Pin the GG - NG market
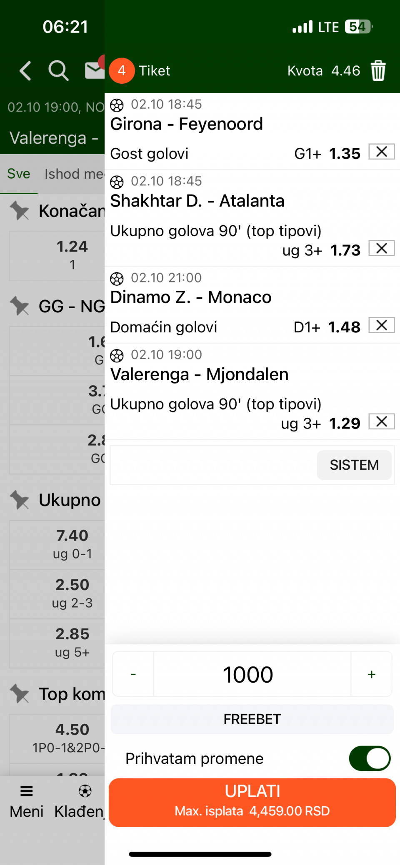This screenshot has height=865, width=400. 20,306
